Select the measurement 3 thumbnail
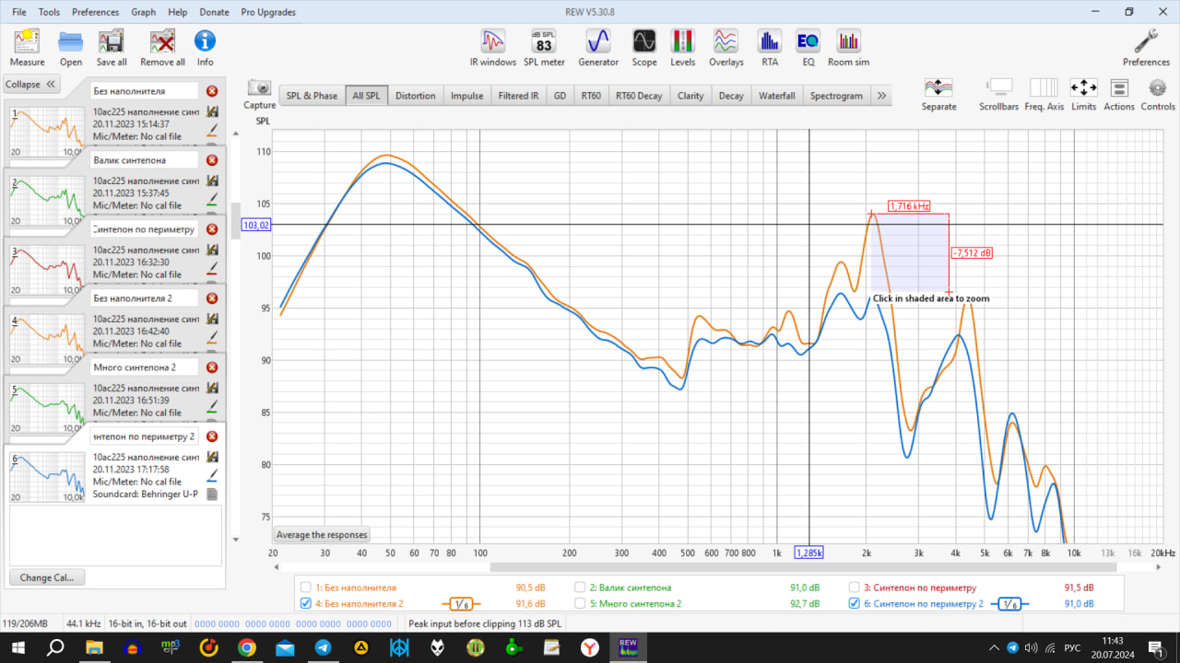Viewport: 1180px width, 663px height. 46,270
